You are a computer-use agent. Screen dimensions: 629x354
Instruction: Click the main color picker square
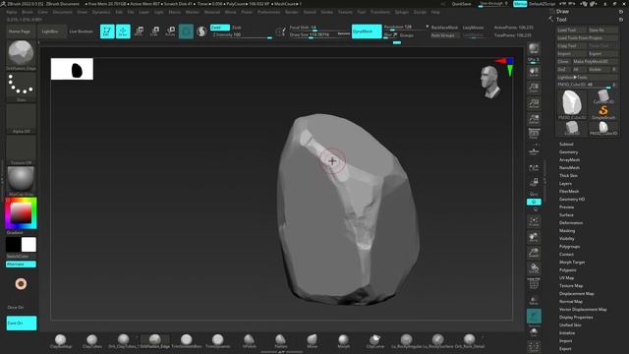click(x=21, y=212)
